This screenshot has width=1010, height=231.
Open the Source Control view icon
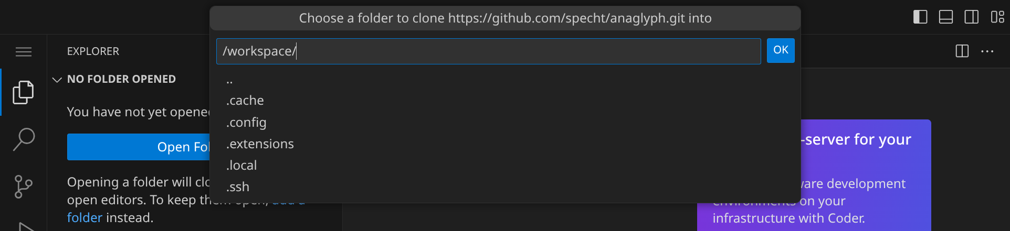coord(23,186)
